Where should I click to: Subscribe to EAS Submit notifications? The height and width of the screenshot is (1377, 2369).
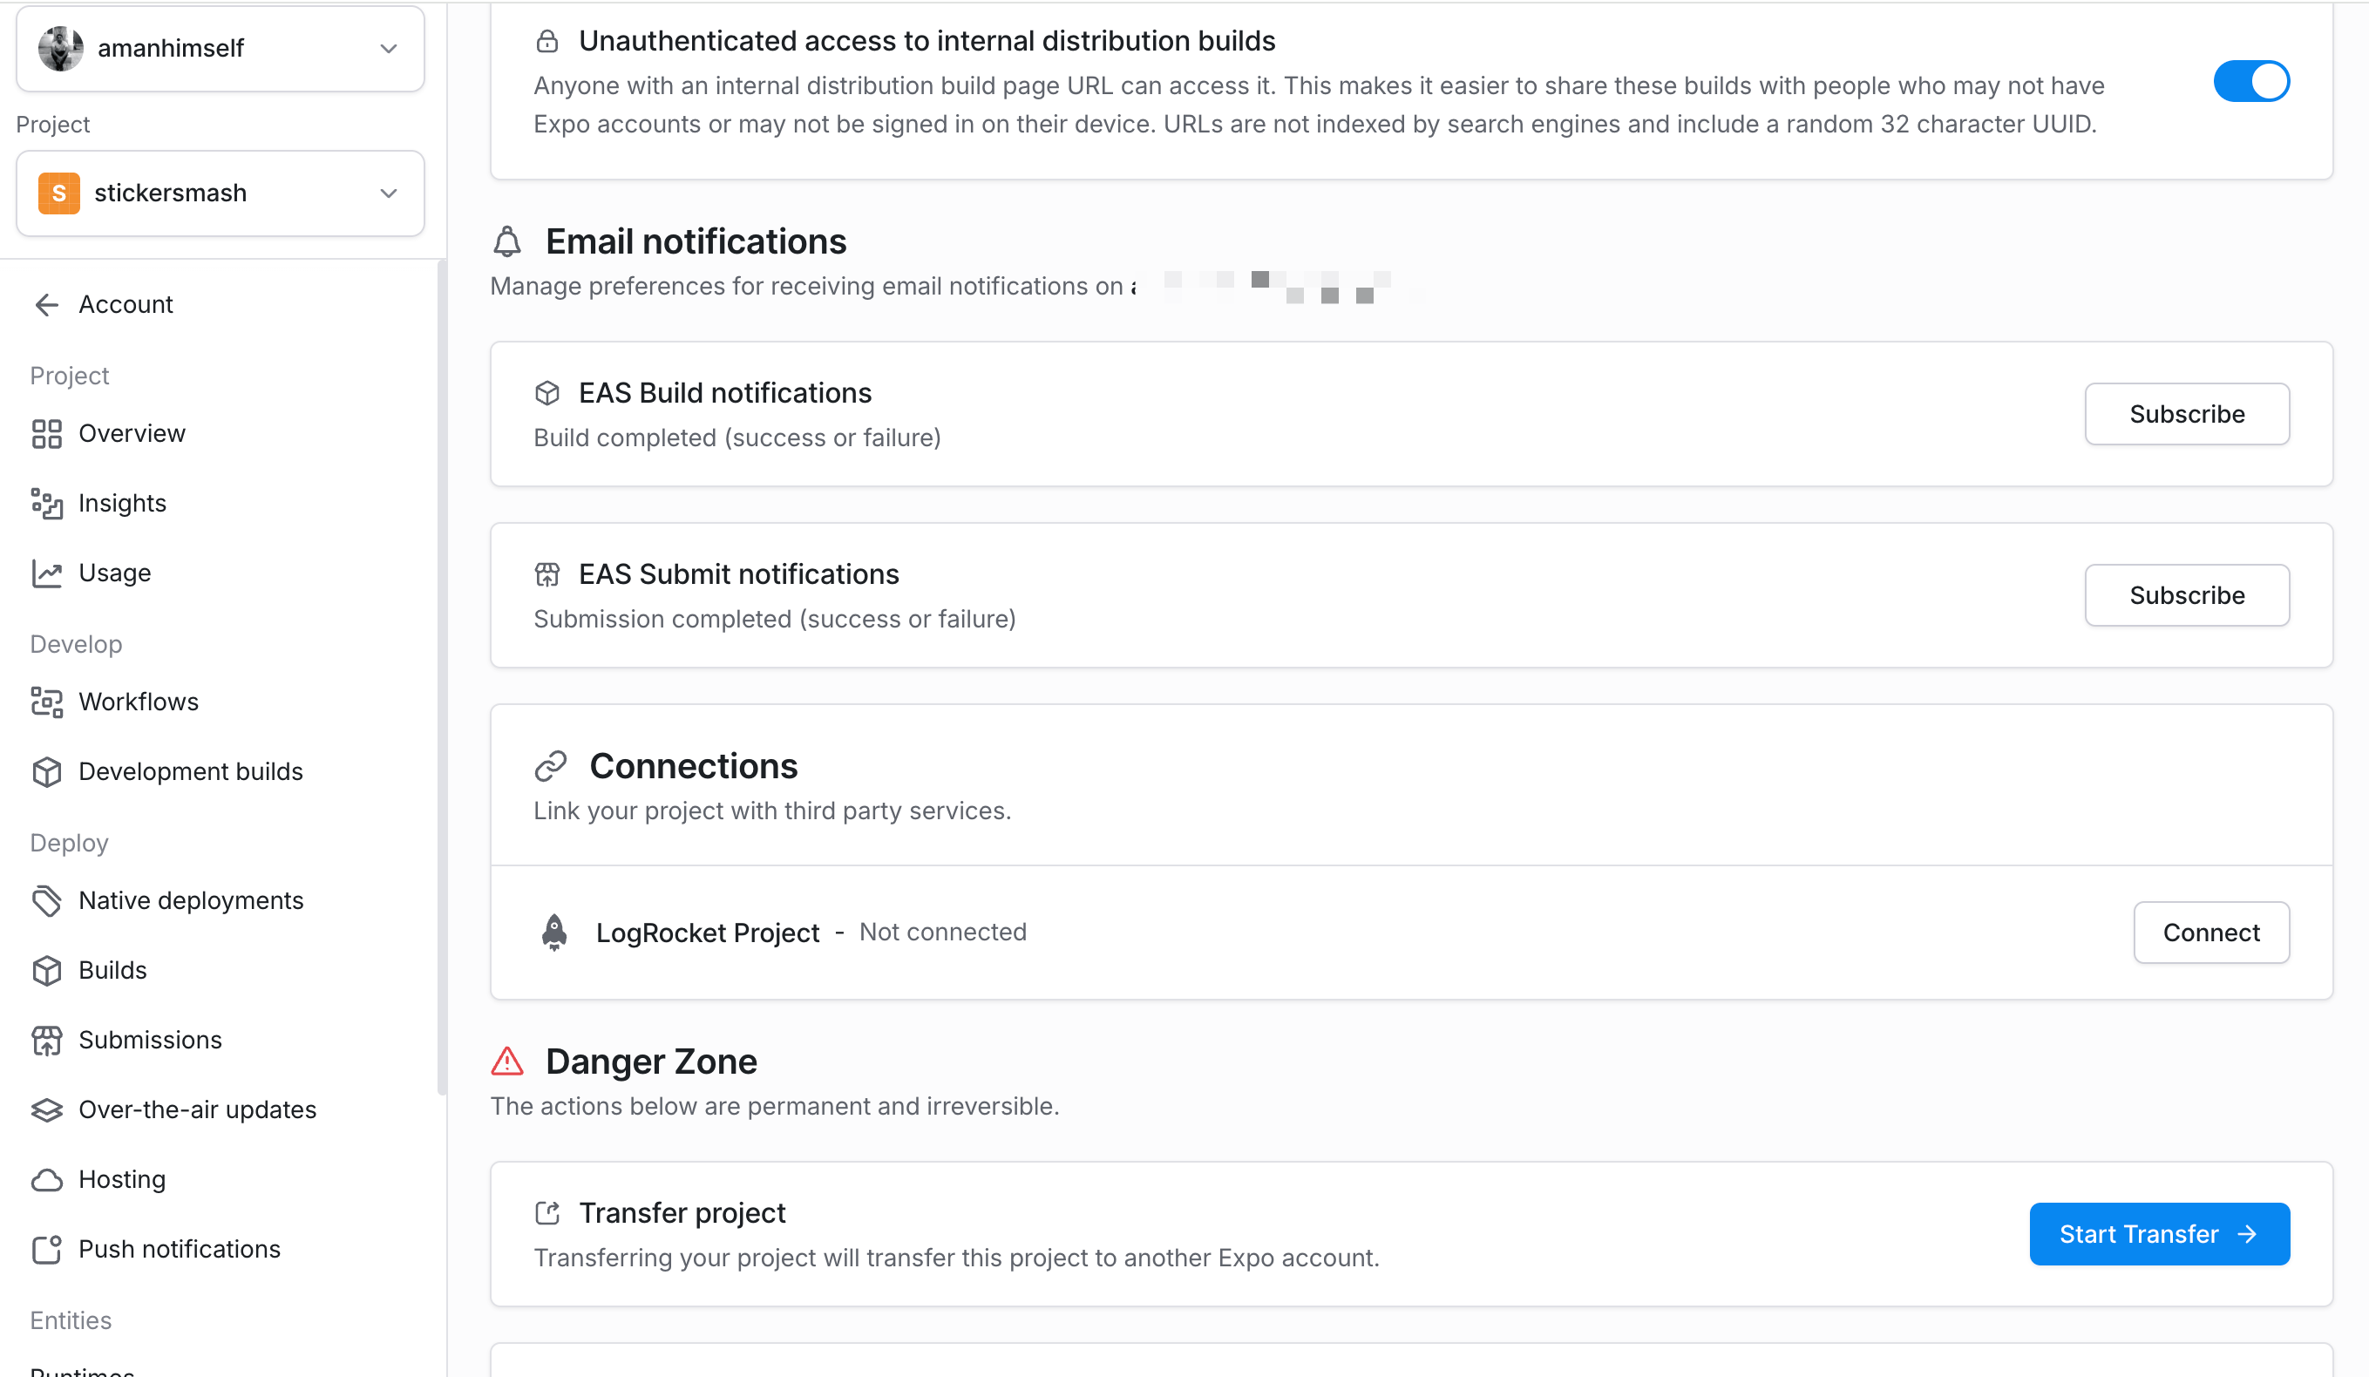tap(2186, 595)
